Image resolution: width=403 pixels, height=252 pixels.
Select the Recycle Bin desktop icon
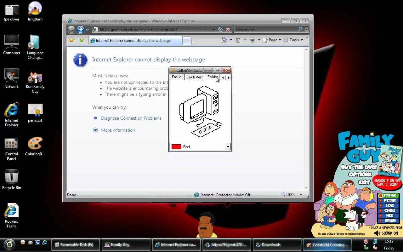pos(12,180)
